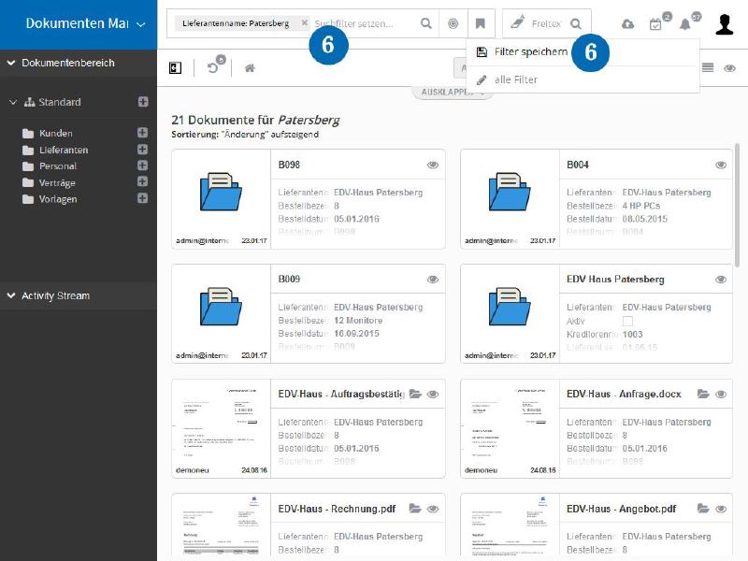748x561 pixels.
Task: Expand the Activity Stream section
Action: tap(11, 295)
